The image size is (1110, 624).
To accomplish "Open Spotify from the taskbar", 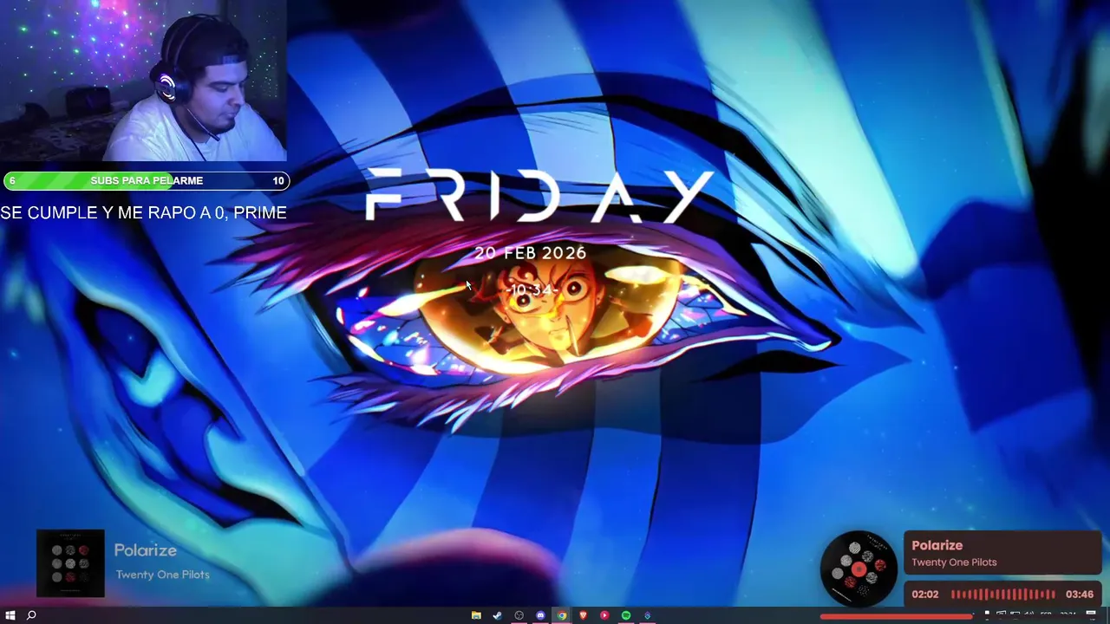I will (626, 615).
